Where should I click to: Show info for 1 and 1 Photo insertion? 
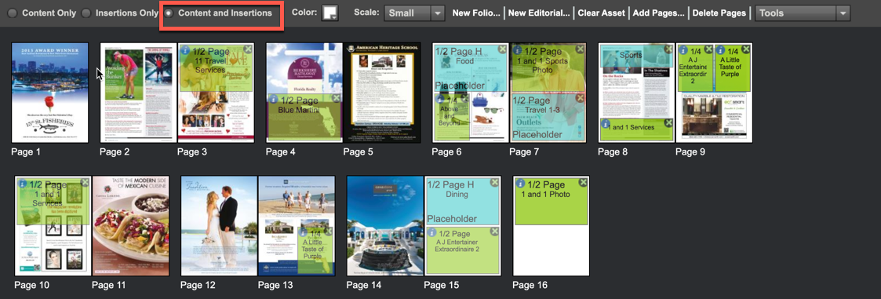click(x=520, y=183)
